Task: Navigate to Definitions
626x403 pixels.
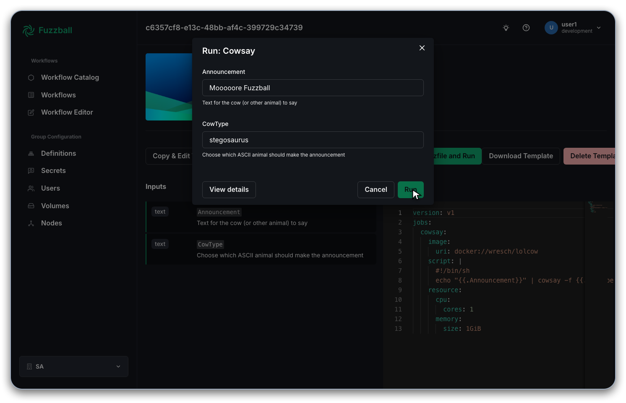Action: 59,154
